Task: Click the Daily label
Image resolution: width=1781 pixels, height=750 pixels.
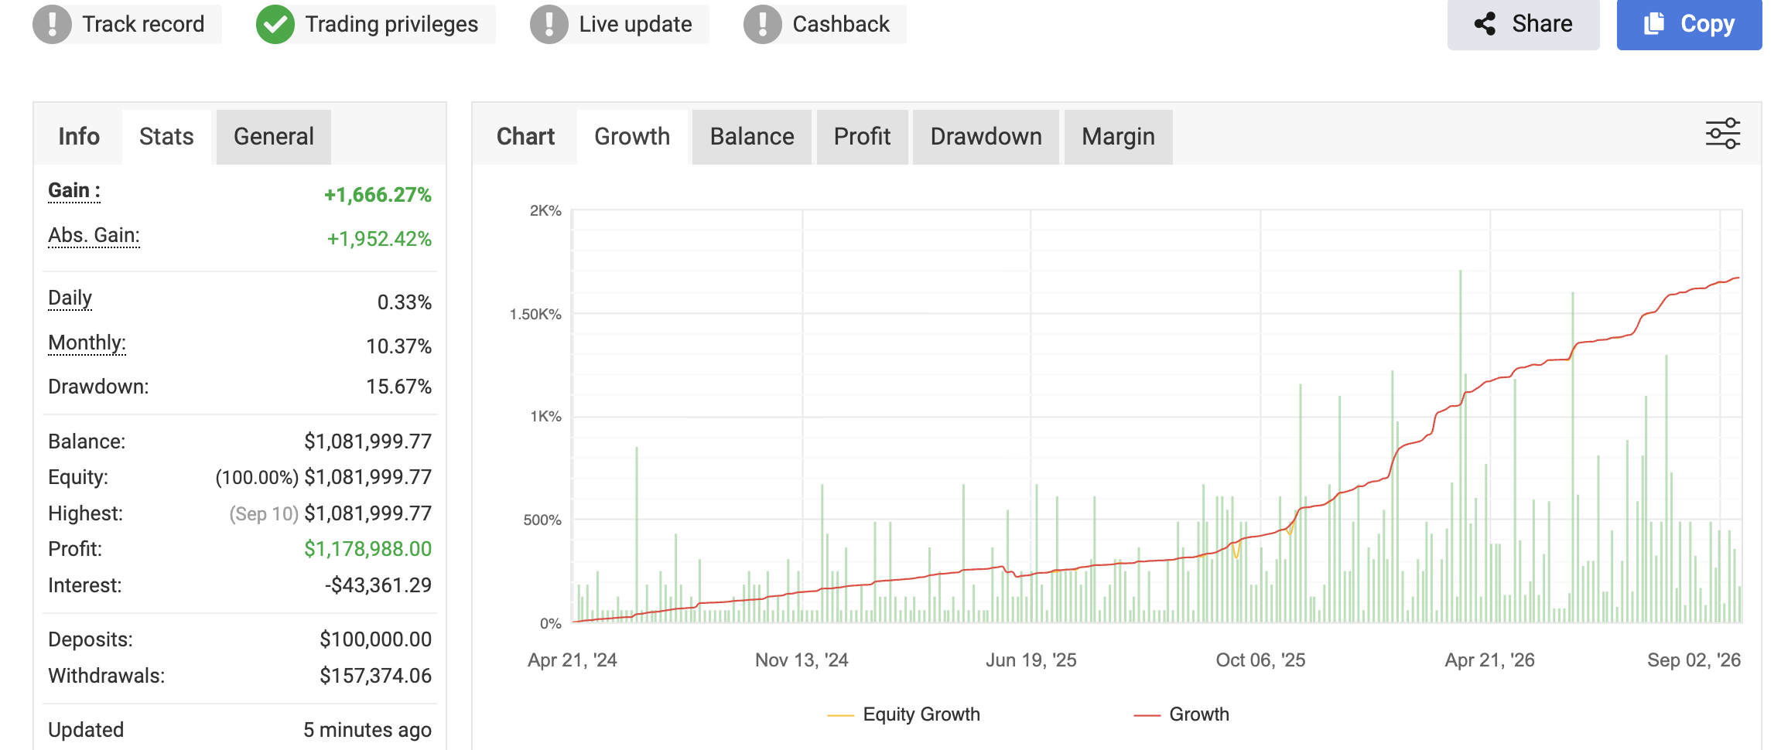Action: pos(70,298)
